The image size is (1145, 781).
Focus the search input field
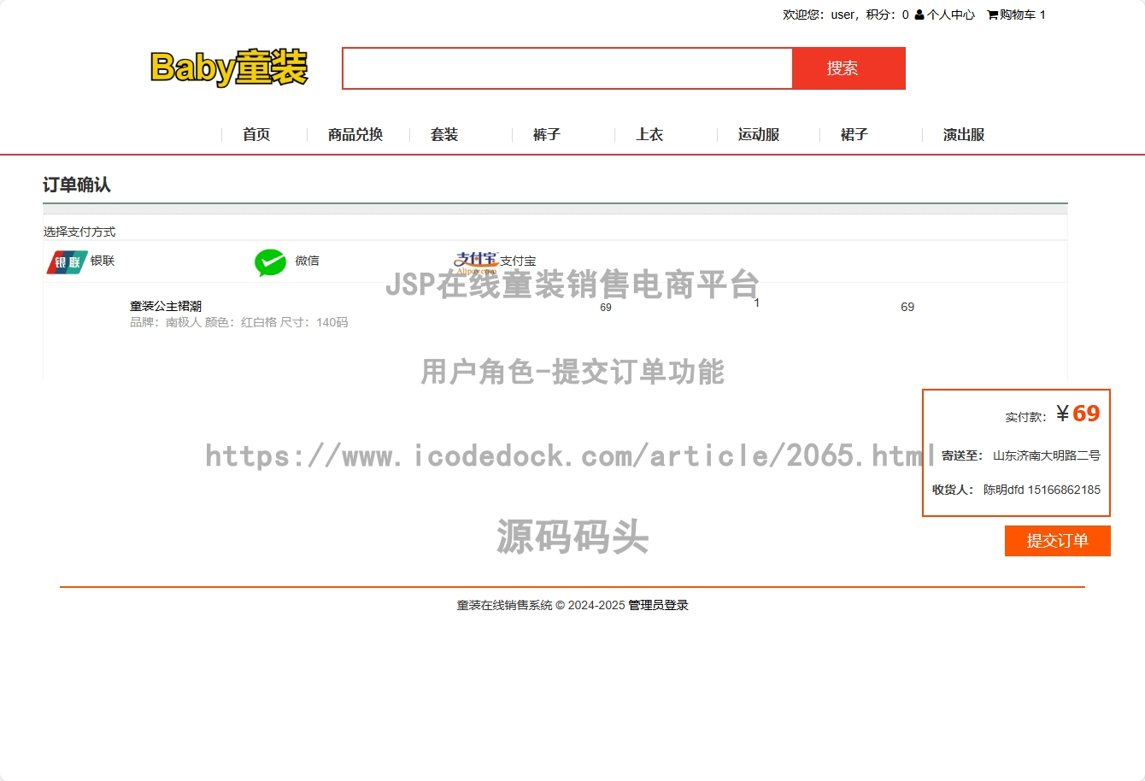[567, 68]
